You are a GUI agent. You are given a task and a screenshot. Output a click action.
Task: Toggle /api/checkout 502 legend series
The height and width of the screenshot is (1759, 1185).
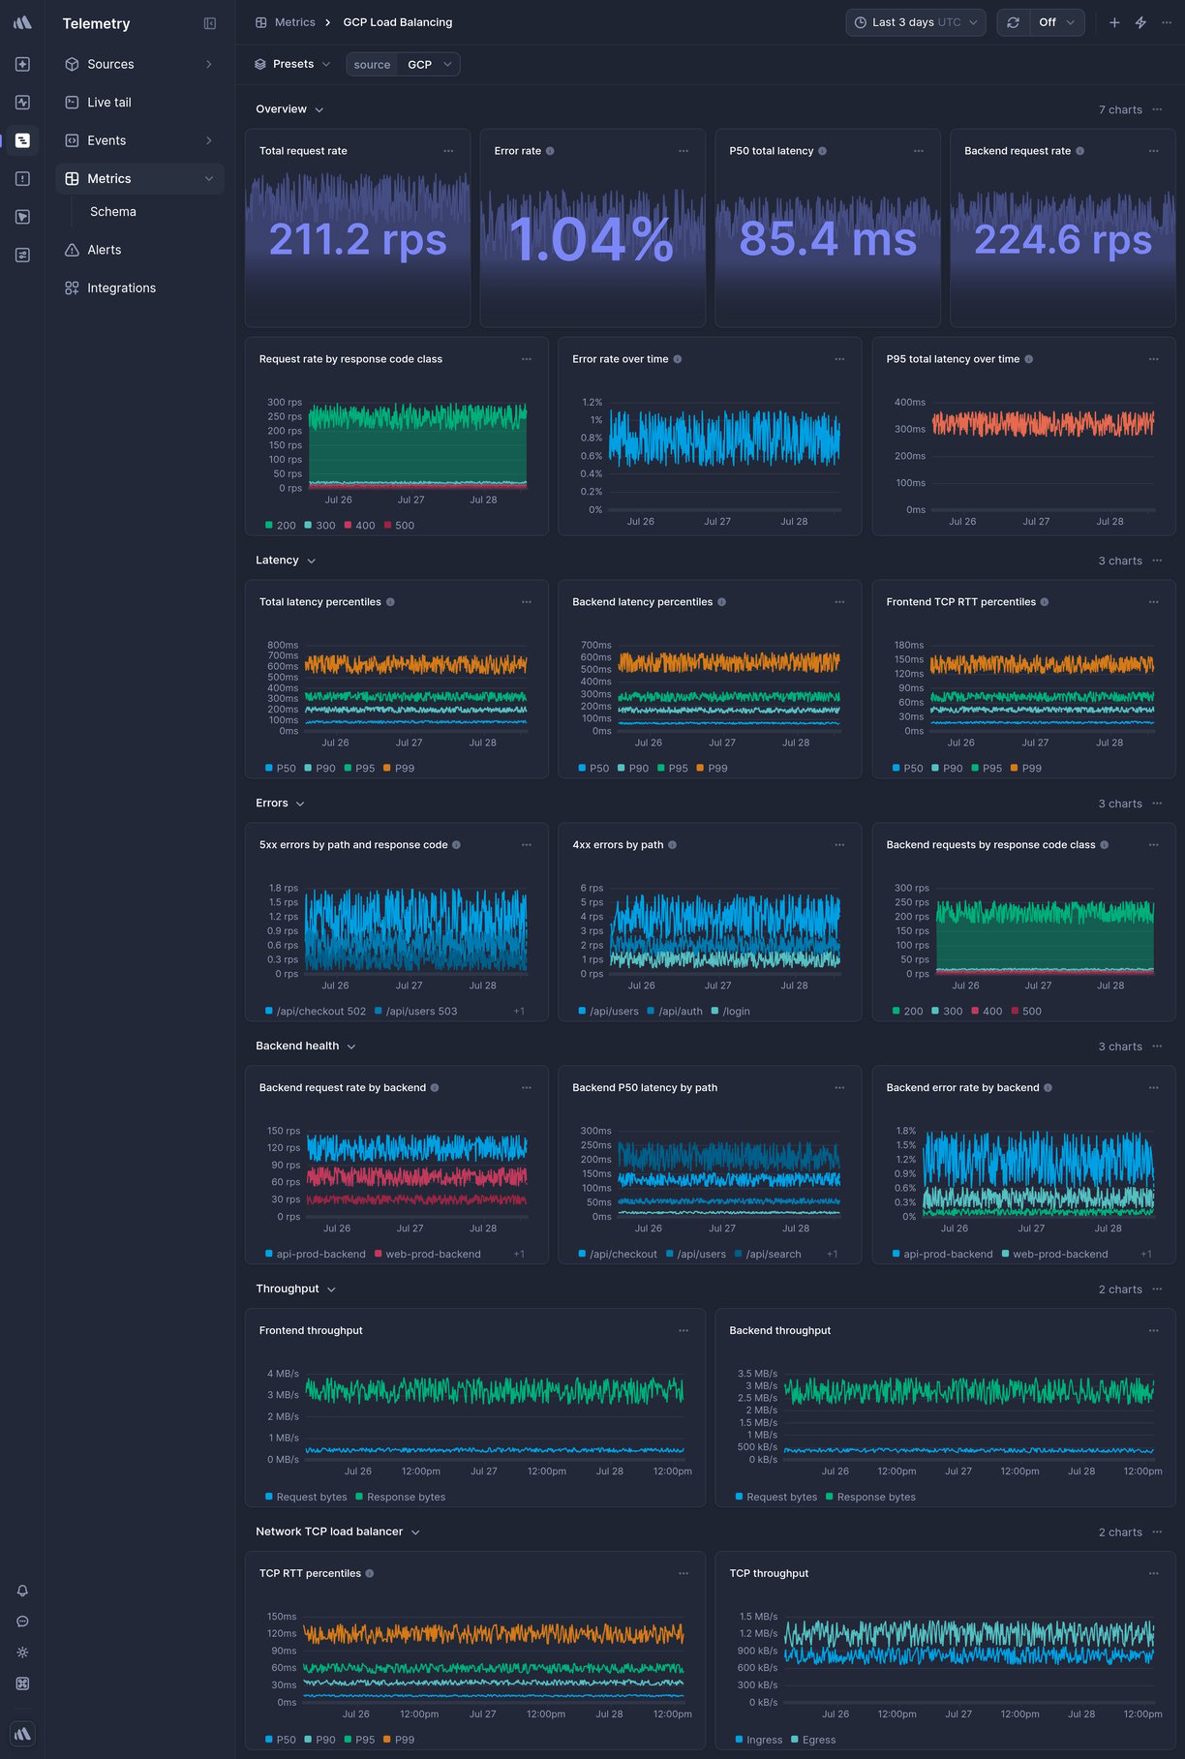[x=316, y=1012]
